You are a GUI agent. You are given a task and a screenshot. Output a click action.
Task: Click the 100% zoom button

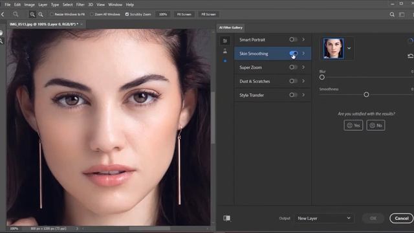(x=163, y=14)
